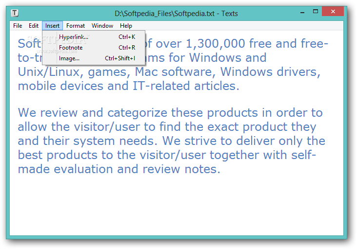The height and width of the screenshot is (249, 357).
Task: Click the text 'mobile devices and IT-related articles.'
Action: pos(129,86)
